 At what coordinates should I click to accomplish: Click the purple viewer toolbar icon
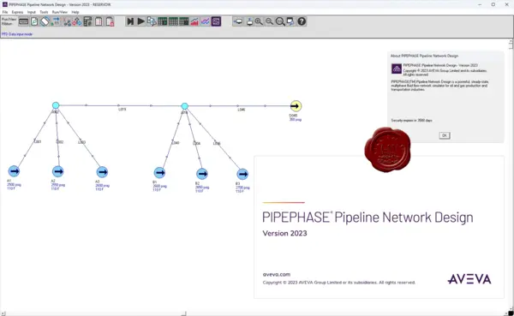tap(216, 21)
